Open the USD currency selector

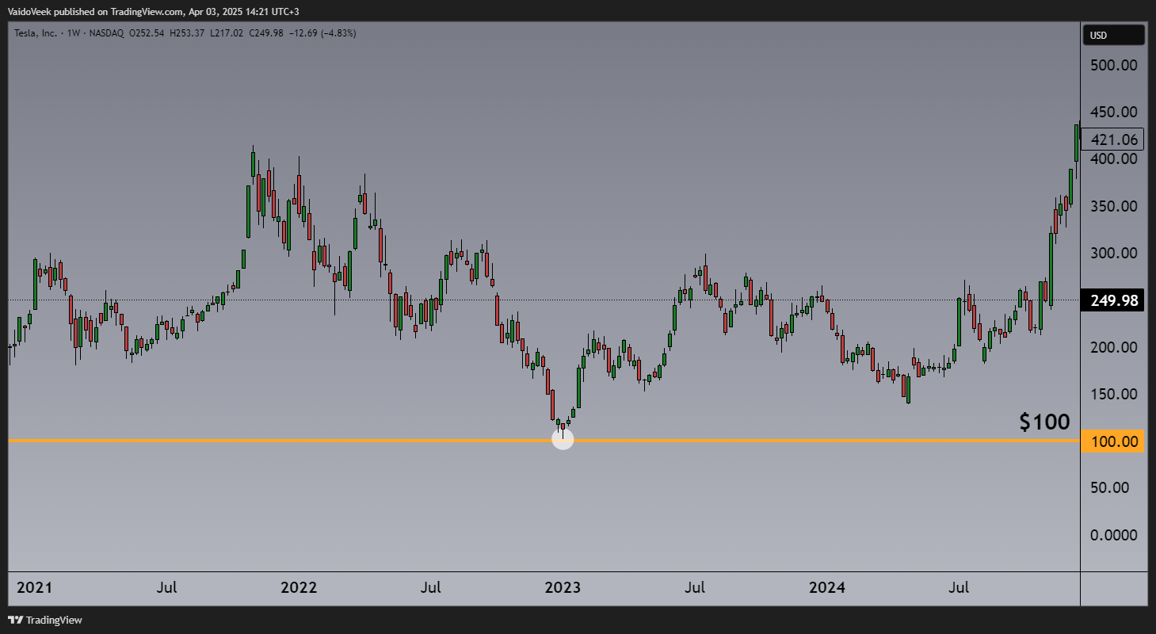click(1114, 35)
